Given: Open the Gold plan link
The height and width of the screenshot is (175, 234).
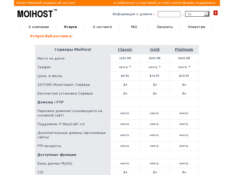Looking at the screenshot, I should 155,49.
